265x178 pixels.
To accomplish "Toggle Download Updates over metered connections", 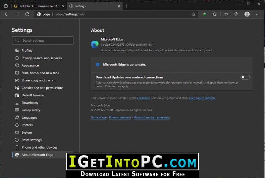I will tap(245, 77).
